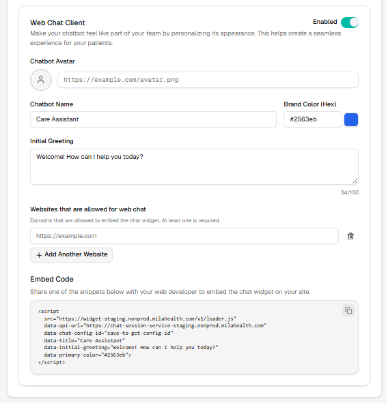Click the Embed Code heading

(x=52, y=279)
